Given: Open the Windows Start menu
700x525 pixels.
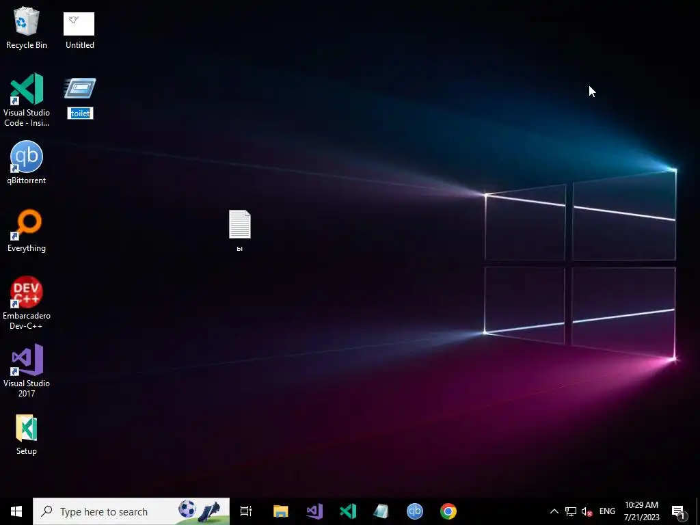Looking at the screenshot, I should [16, 511].
